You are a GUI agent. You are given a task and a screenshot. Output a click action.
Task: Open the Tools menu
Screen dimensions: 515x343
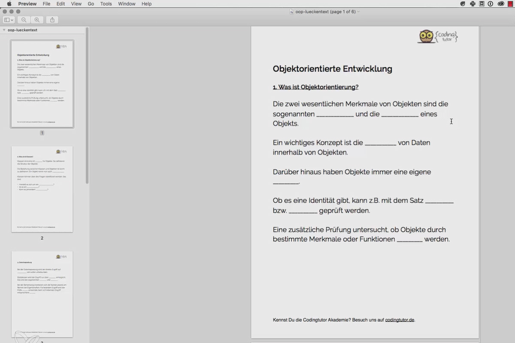point(106,4)
